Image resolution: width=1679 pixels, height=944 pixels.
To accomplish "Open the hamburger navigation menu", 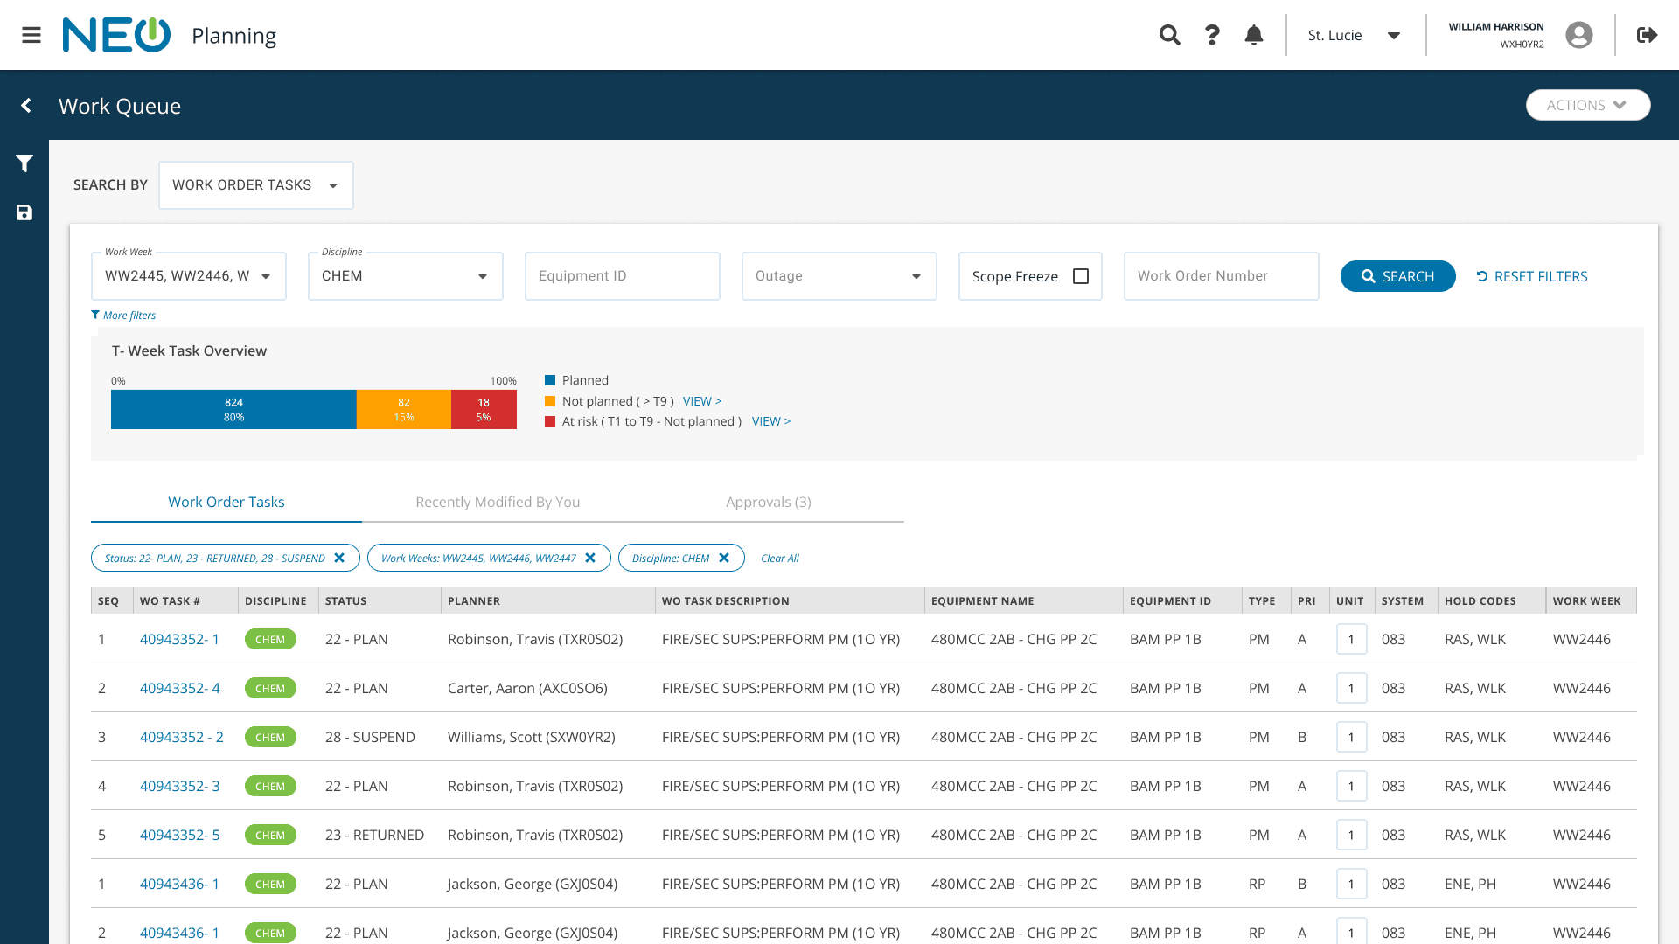I will [x=31, y=35].
